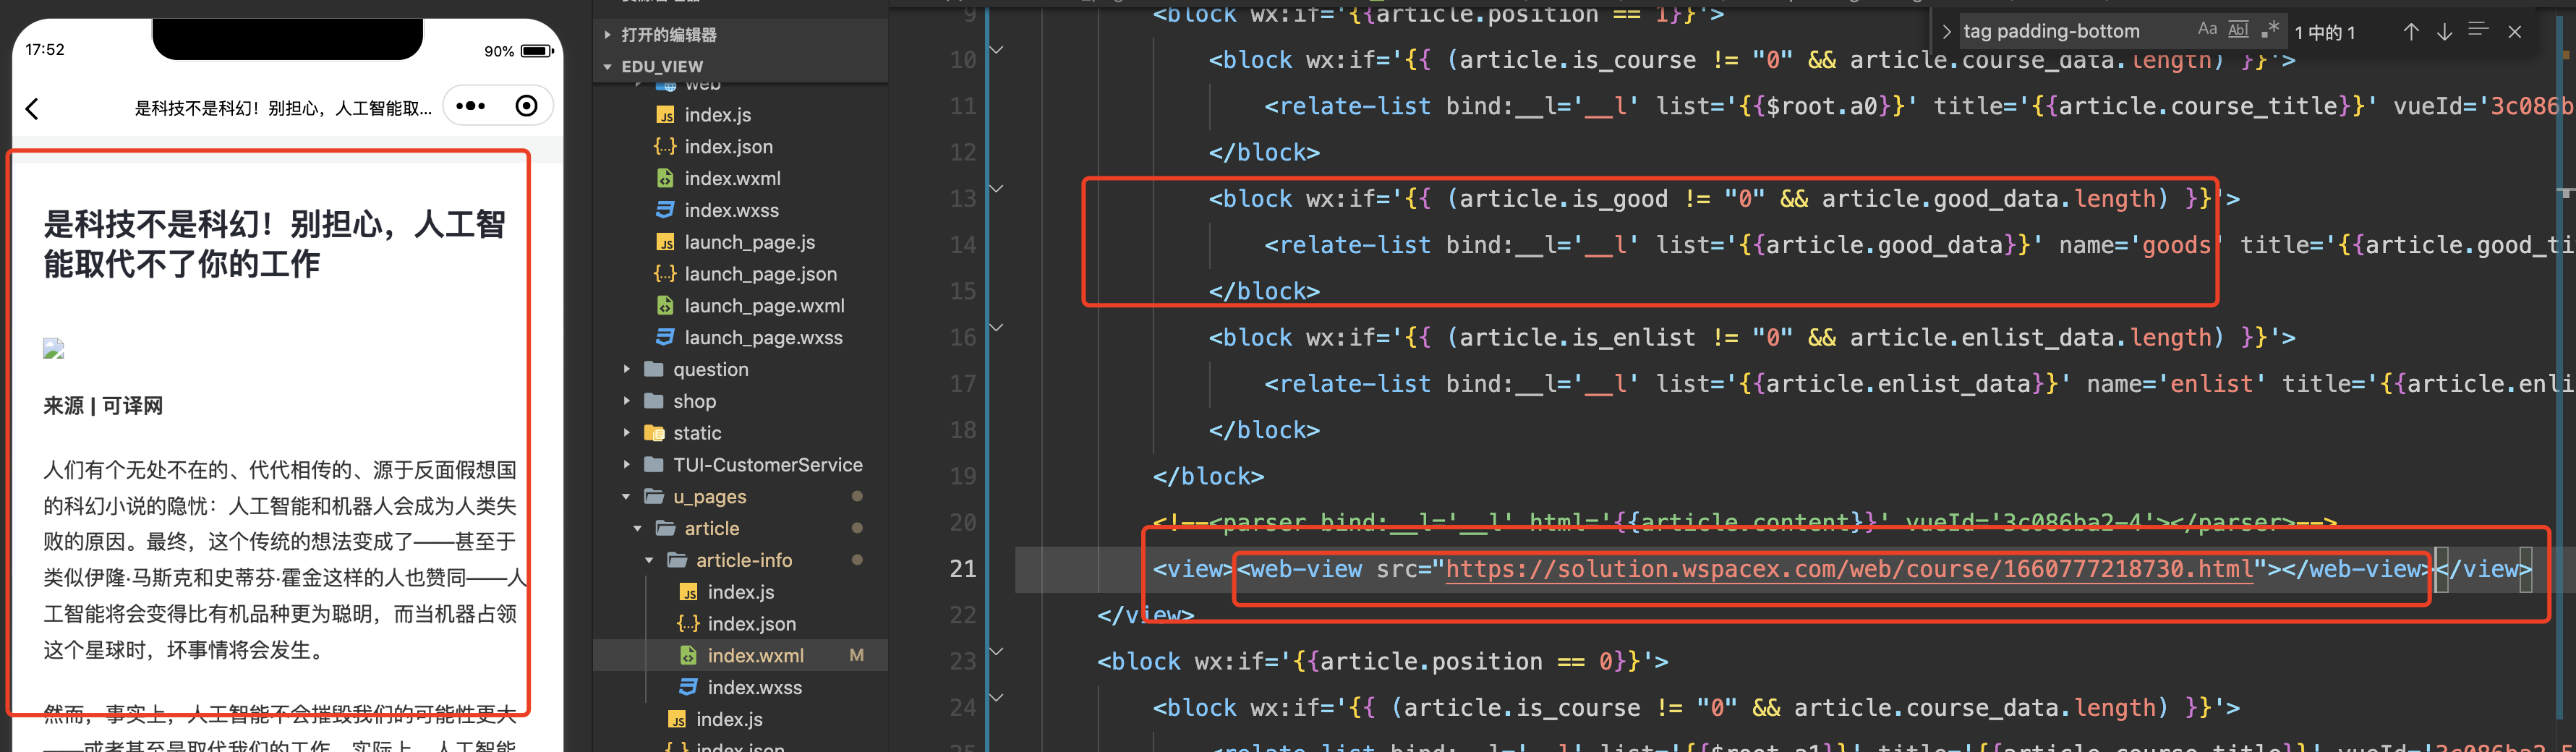Fold the code block at line 16
This screenshot has height=752, width=2576.
(x=997, y=327)
